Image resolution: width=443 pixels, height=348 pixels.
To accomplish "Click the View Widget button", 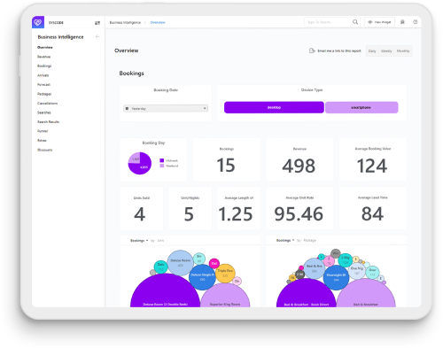I will (379, 22).
